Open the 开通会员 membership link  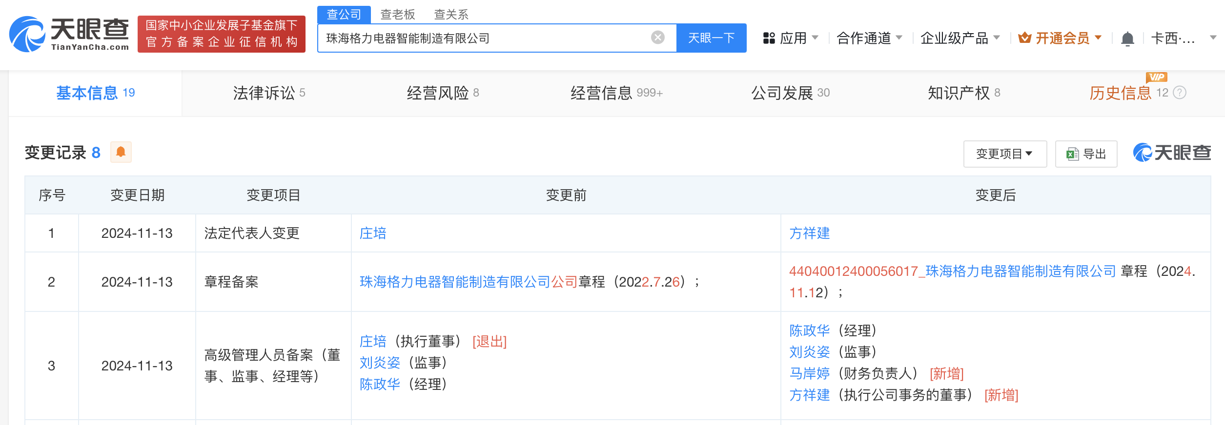pyautogui.click(x=1062, y=38)
